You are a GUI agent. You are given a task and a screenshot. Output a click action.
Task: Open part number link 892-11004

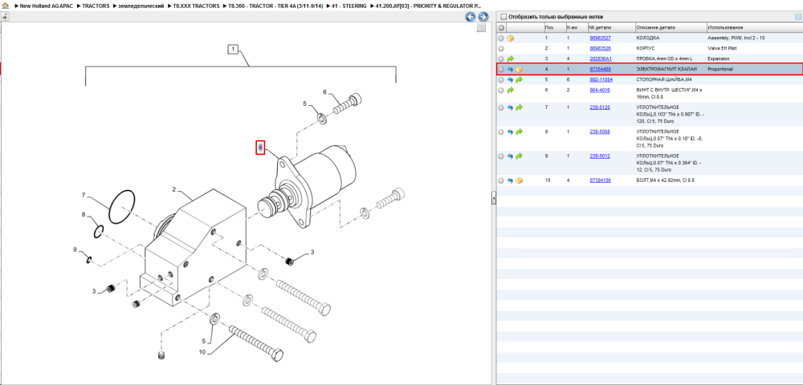(600, 79)
